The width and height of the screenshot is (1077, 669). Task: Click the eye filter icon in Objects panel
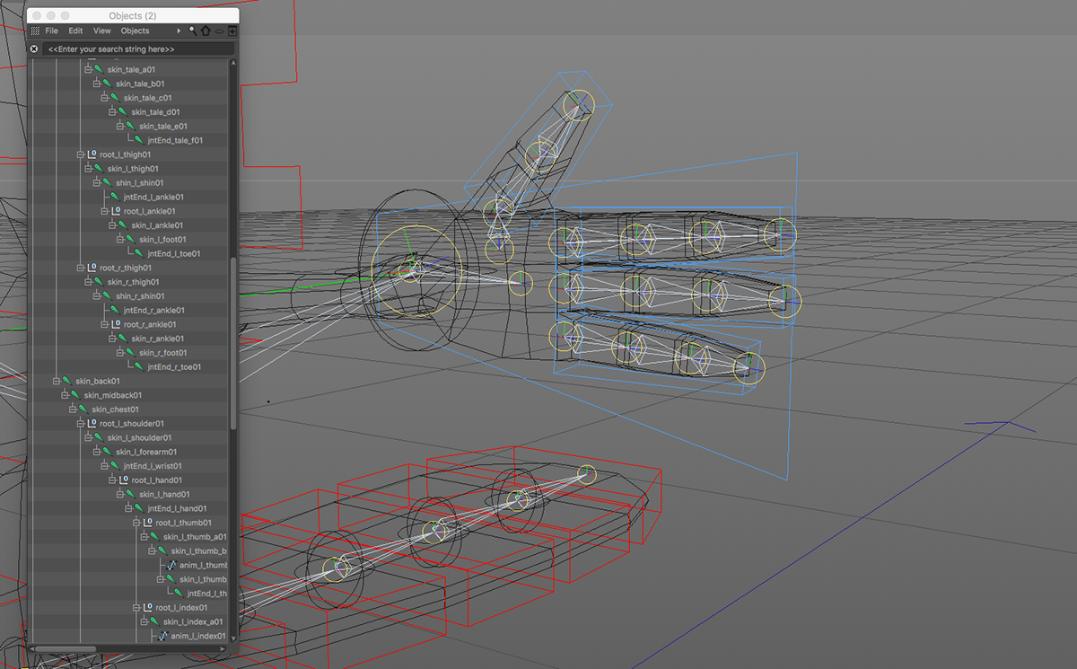pos(220,31)
